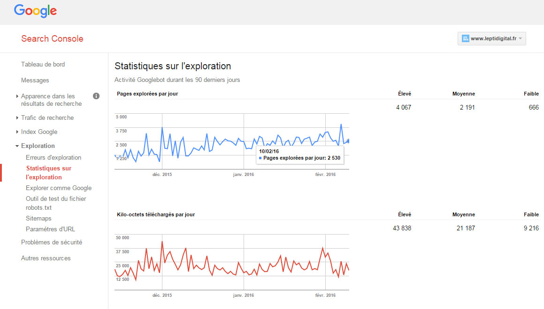Click the 10/02/16 tooltip on pages chart
This screenshot has width=544, height=309.
[x=300, y=154]
